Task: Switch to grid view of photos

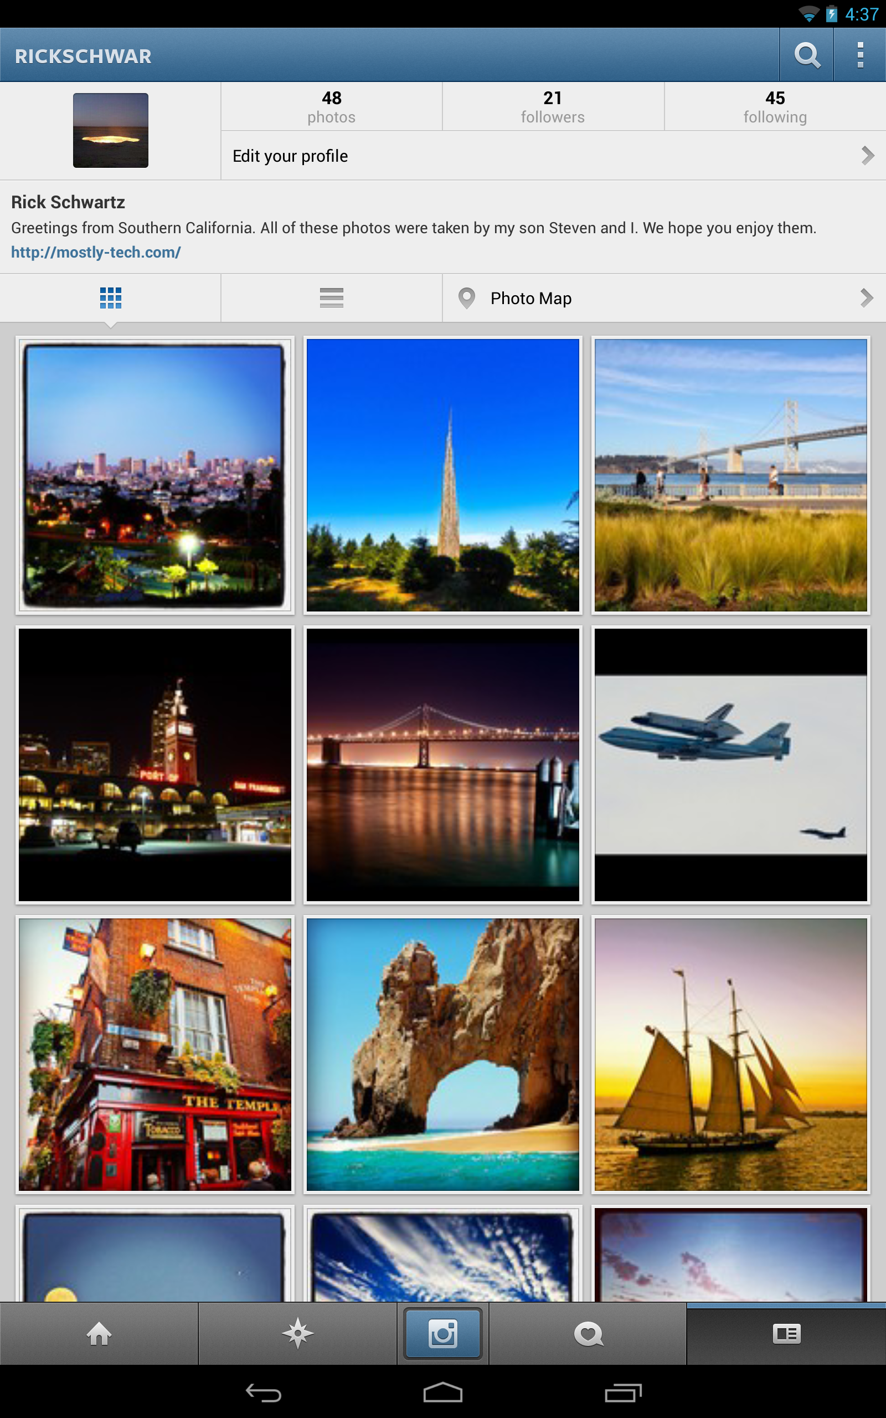Action: (110, 297)
